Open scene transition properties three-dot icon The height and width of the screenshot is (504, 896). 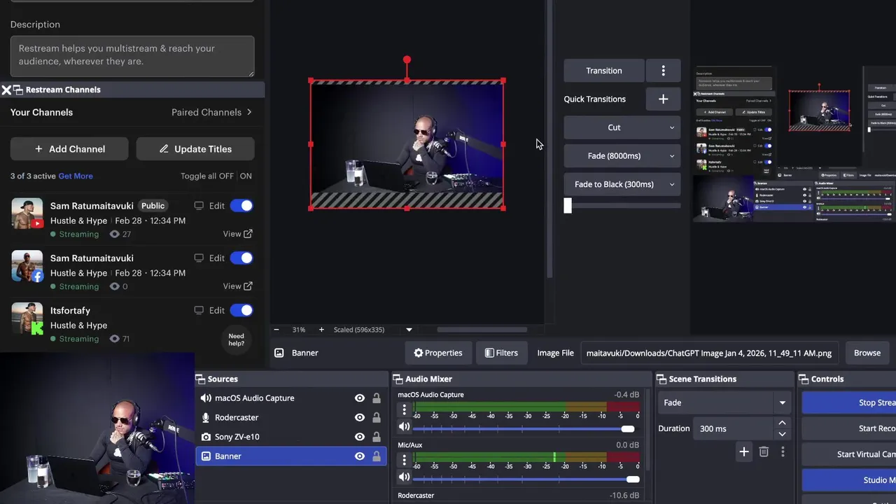point(783,452)
